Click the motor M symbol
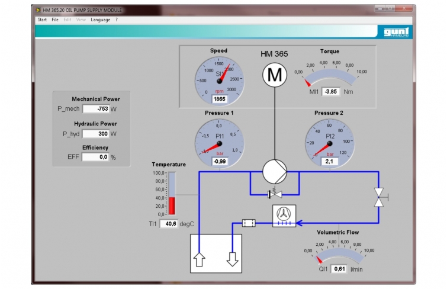Viewport: 447px width, 289px height. (275, 75)
